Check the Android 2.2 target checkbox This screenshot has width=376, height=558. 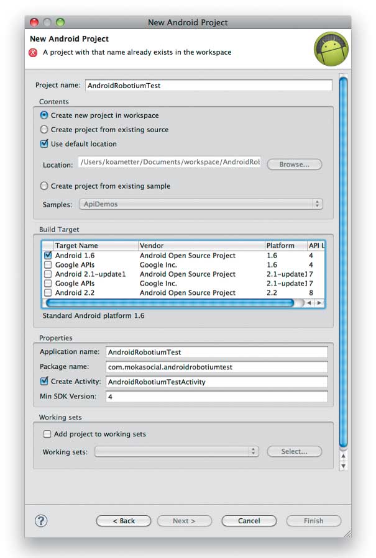coord(48,292)
